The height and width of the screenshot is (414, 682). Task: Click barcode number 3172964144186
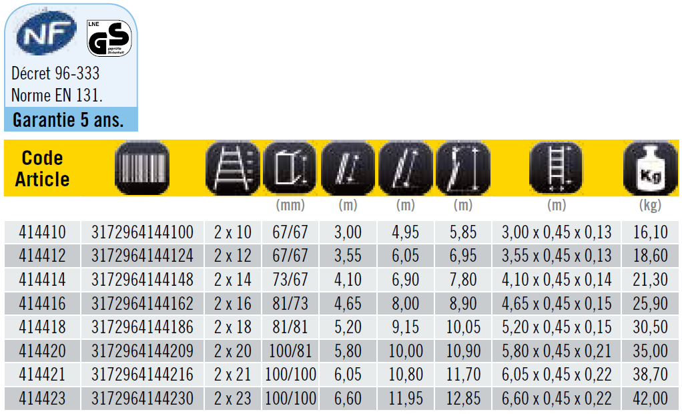[x=142, y=327]
